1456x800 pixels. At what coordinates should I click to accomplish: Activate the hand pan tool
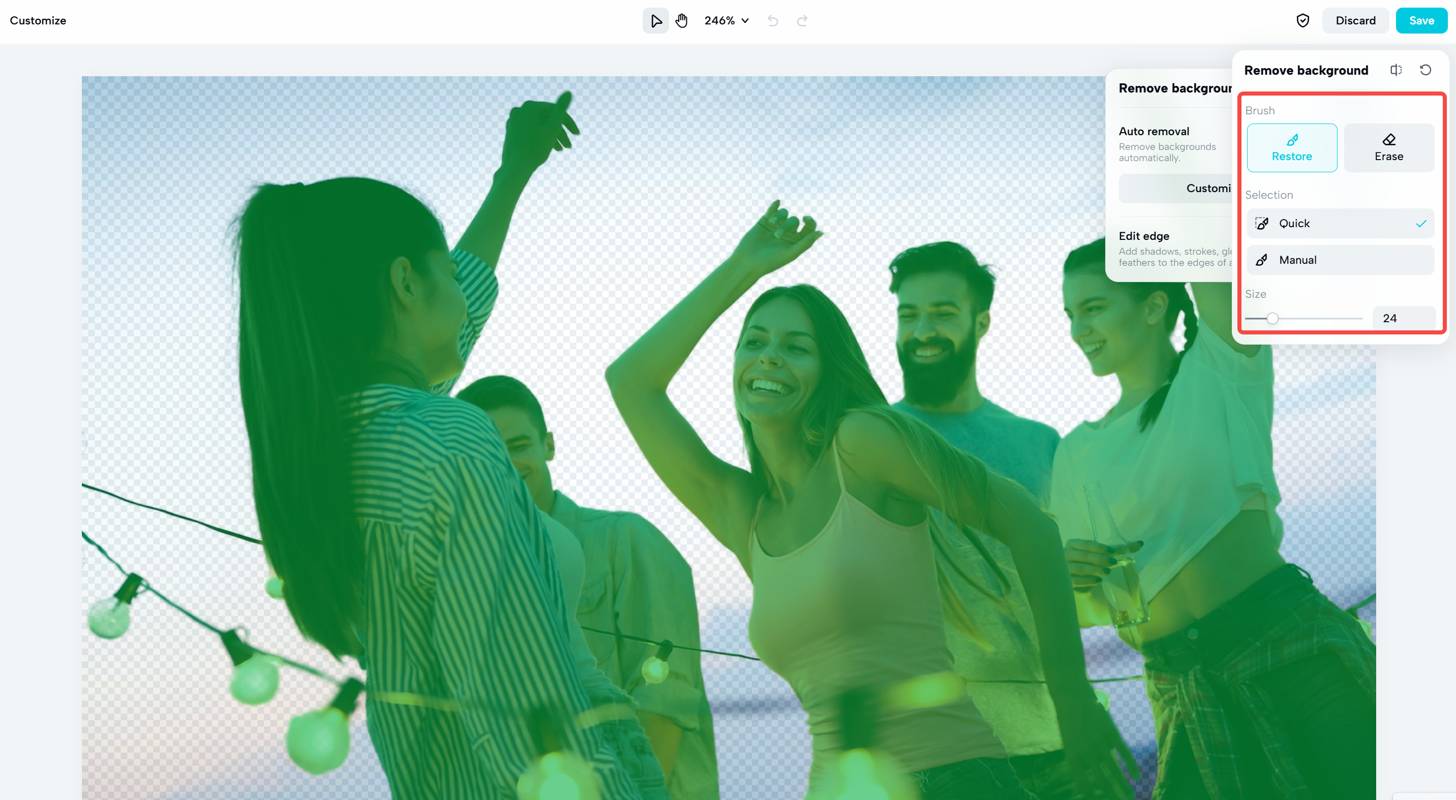tap(682, 20)
